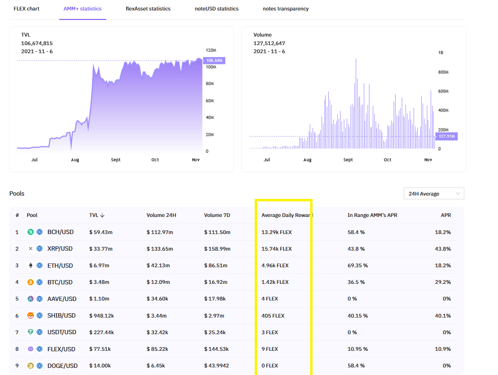Click the DOGE coin icon
Viewport: 498px width, 375px height.
(x=30, y=366)
